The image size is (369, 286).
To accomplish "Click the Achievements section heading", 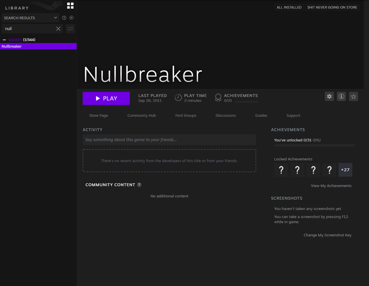I will pyautogui.click(x=288, y=130).
